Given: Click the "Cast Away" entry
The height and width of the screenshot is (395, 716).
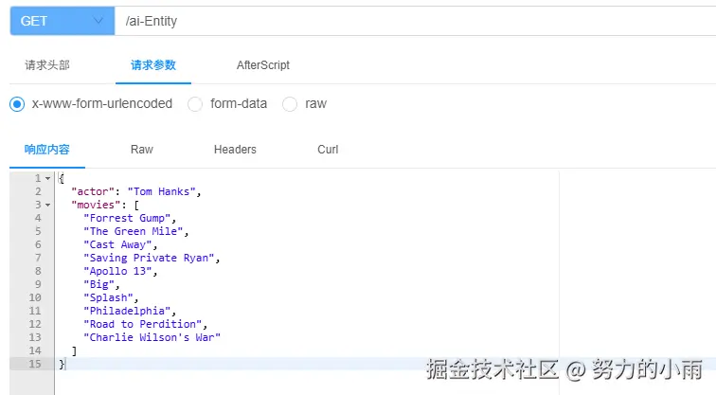Looking at the screenshot, I should pos(117,244).
